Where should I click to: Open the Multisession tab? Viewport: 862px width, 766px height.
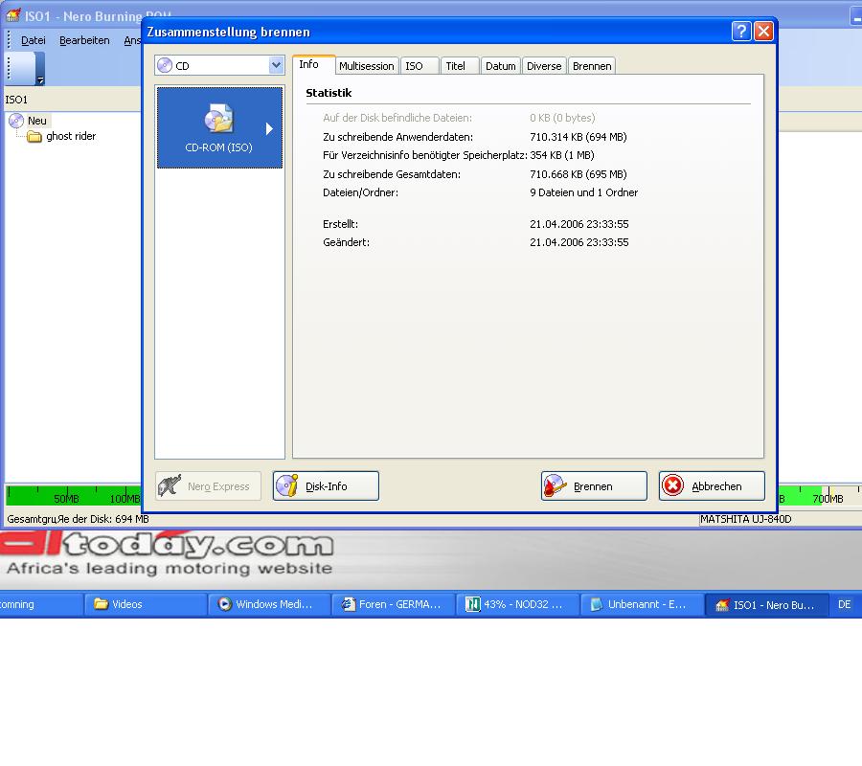pos(367,66)
